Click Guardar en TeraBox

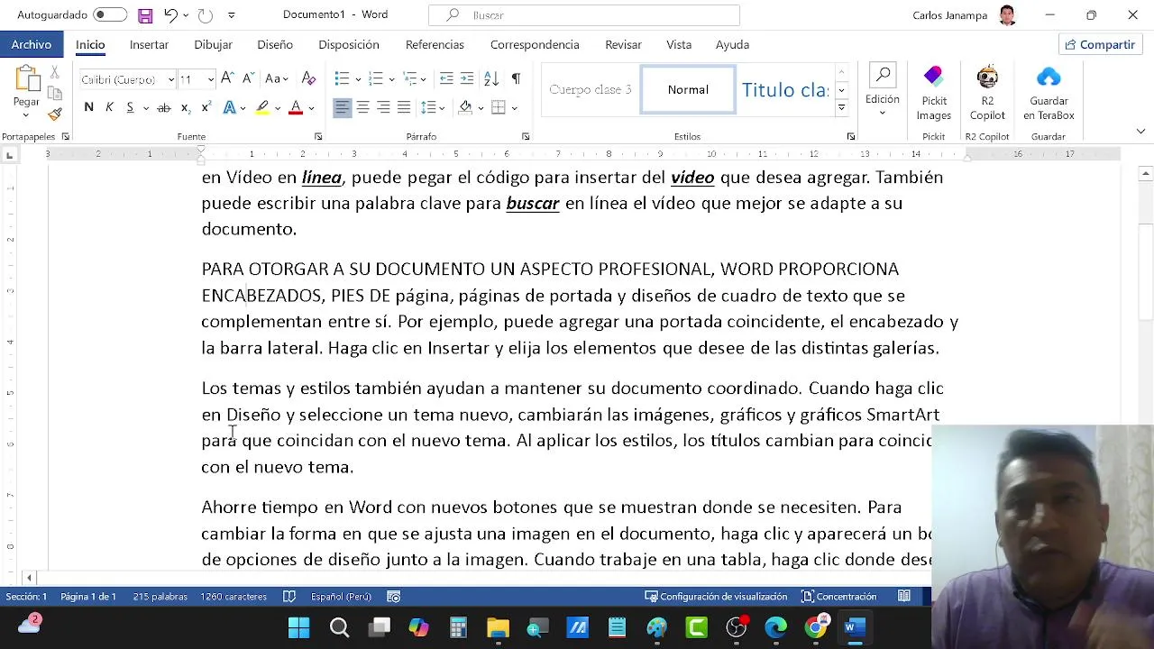[x=1049, y=93]
